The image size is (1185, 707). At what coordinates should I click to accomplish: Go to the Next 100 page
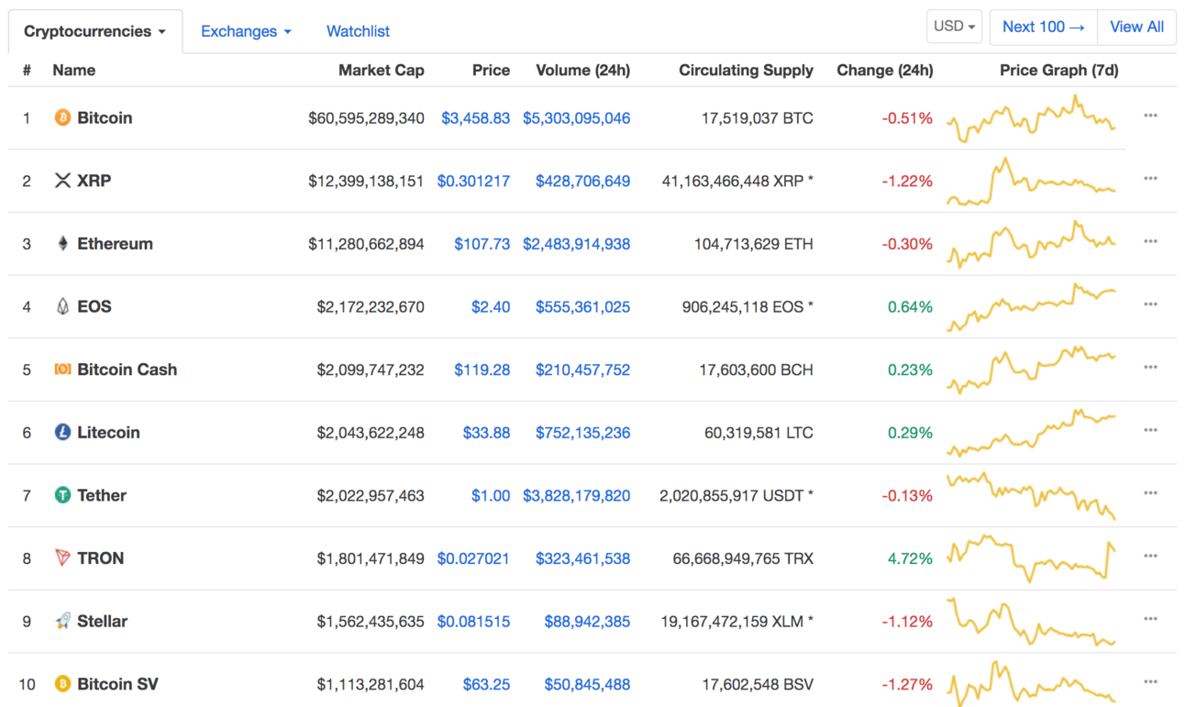click(1044, 27)
